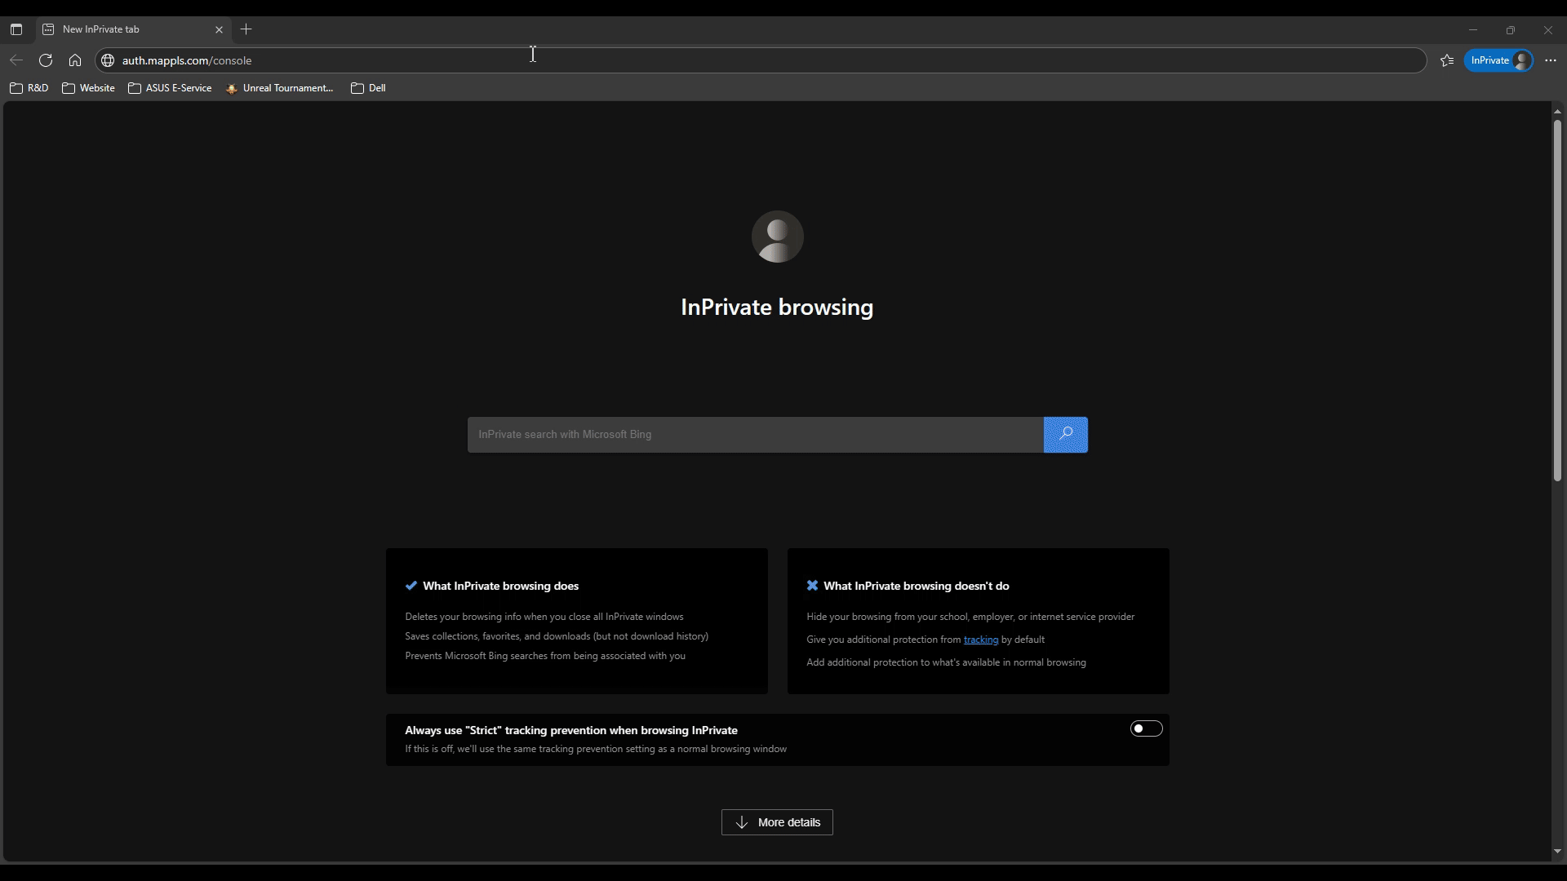Close the New InPrivate tab
This screenshot has width=1567, height=881.
pyautogui.click(x=219, y=29)
